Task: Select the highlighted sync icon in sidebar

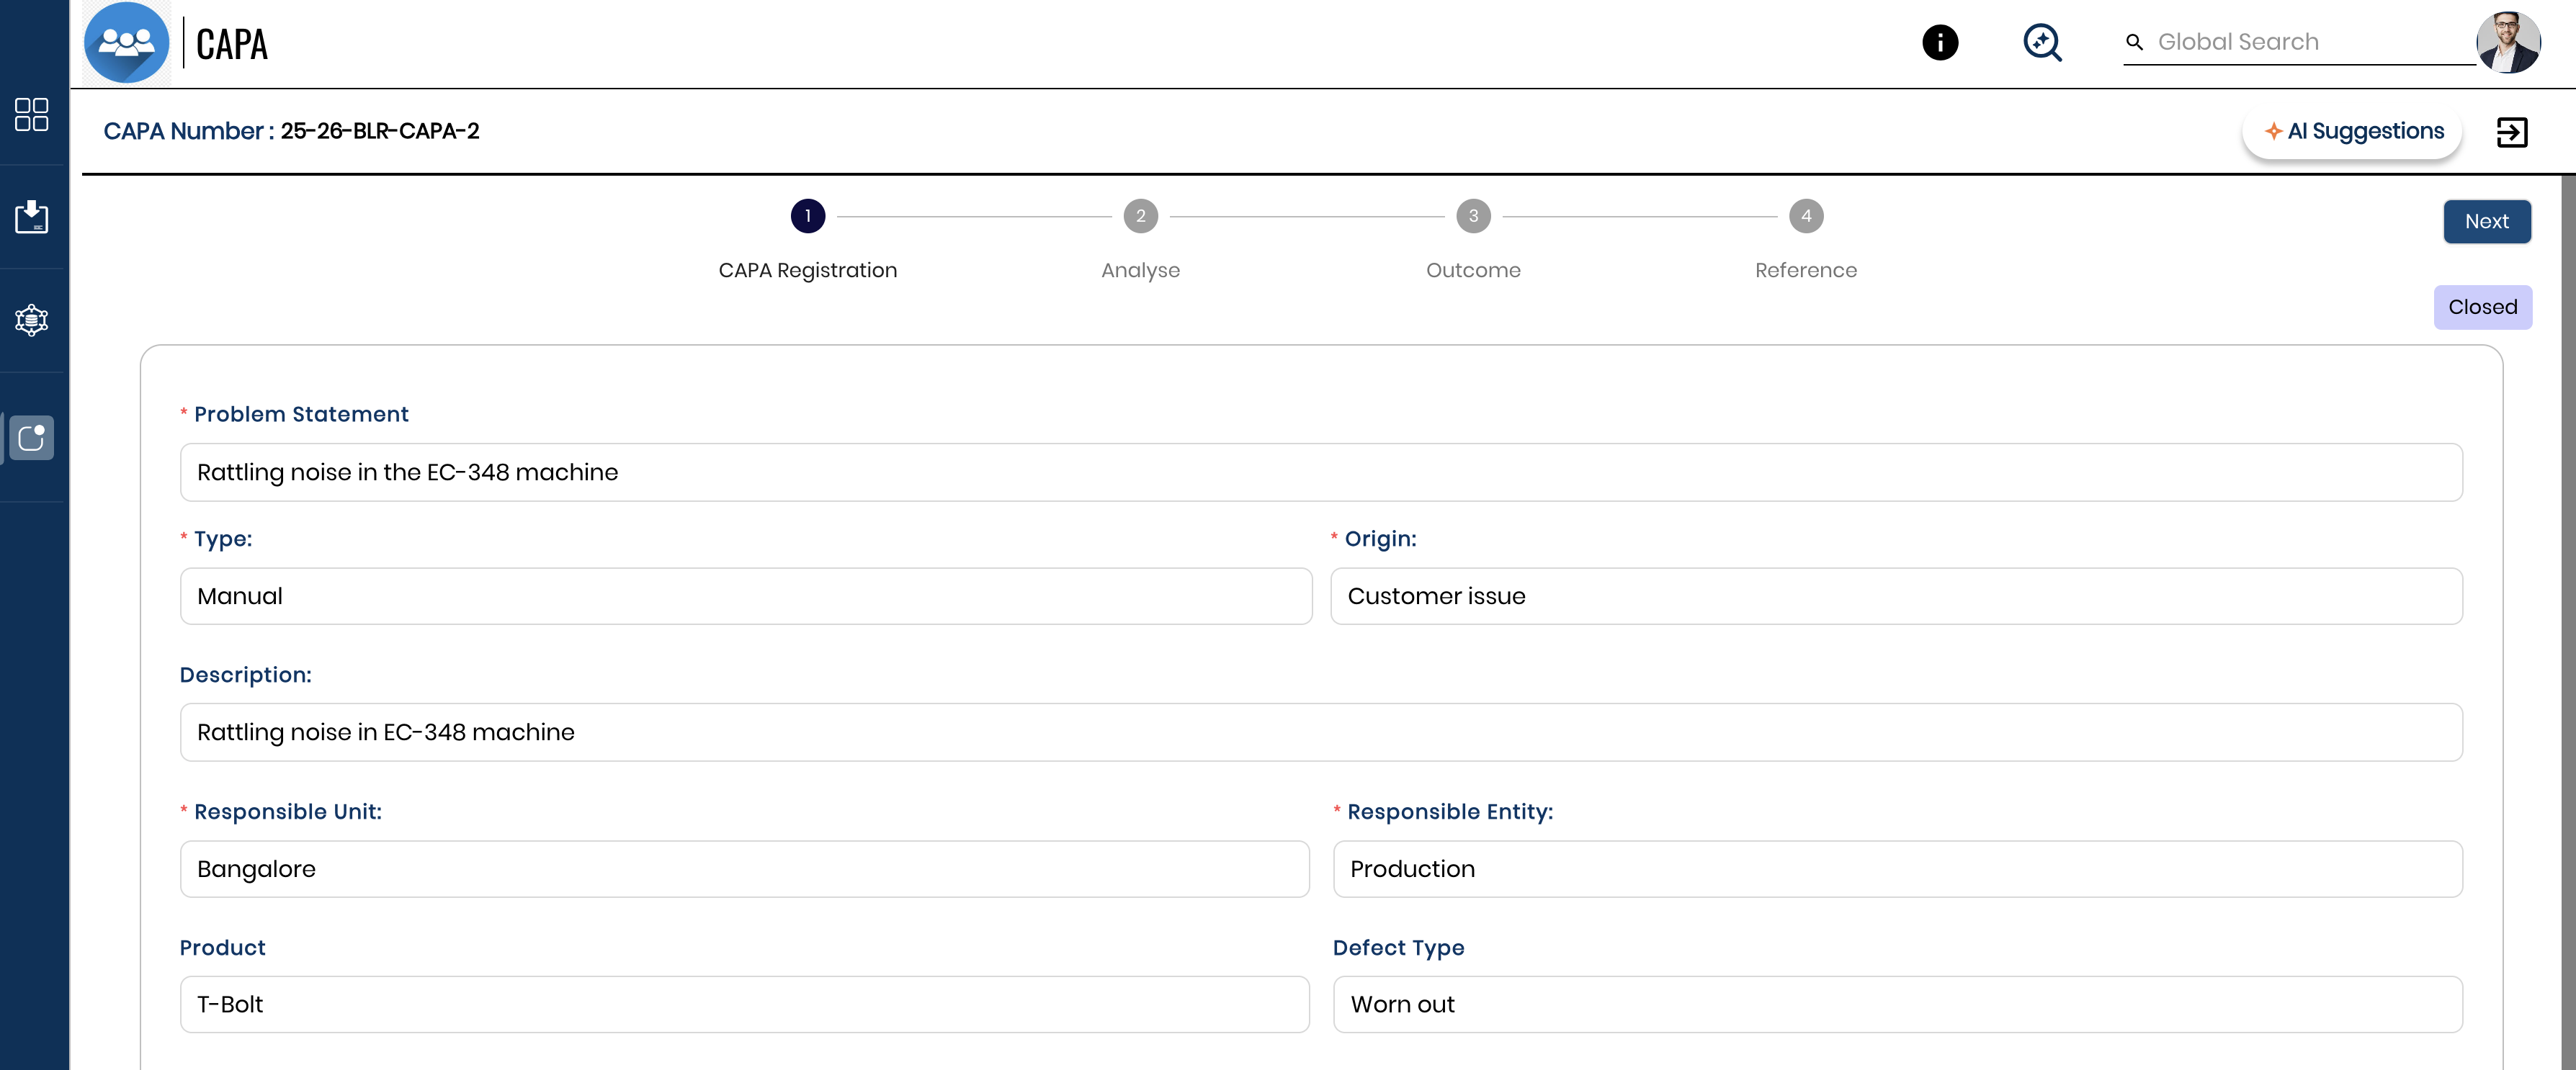Action: (31, 437)
